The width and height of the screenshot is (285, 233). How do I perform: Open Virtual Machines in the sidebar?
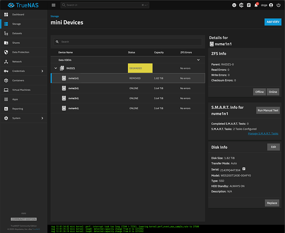point(23,90)
